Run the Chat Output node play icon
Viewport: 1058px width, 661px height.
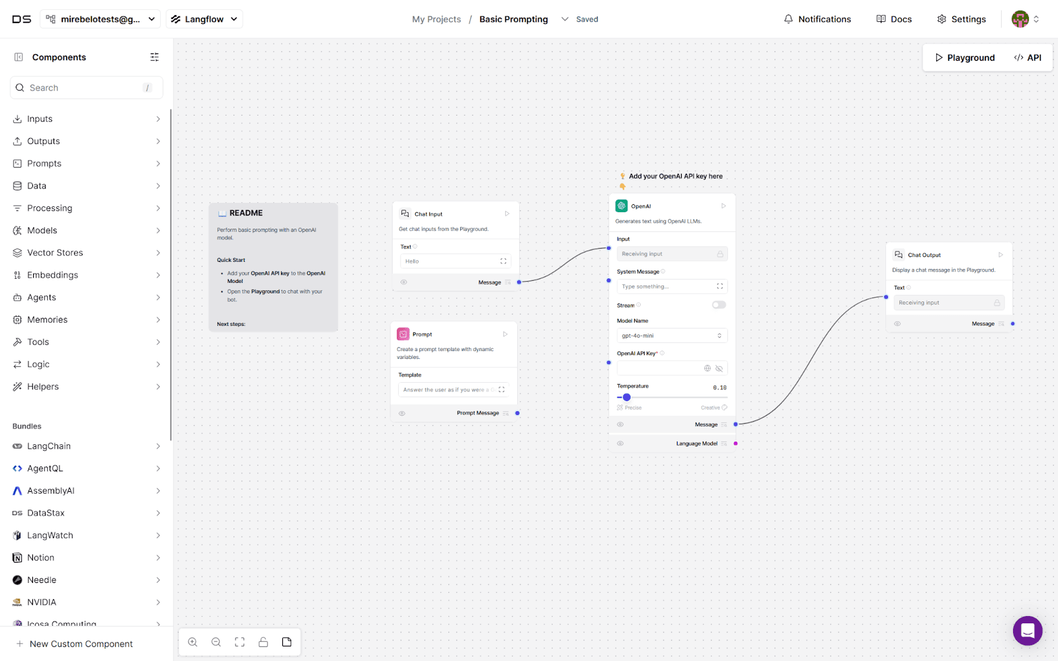tap(1000, 254)
